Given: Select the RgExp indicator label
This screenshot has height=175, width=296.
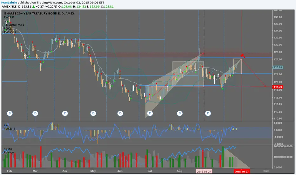Looking at the screenshot, I should [x=8, y=149].
